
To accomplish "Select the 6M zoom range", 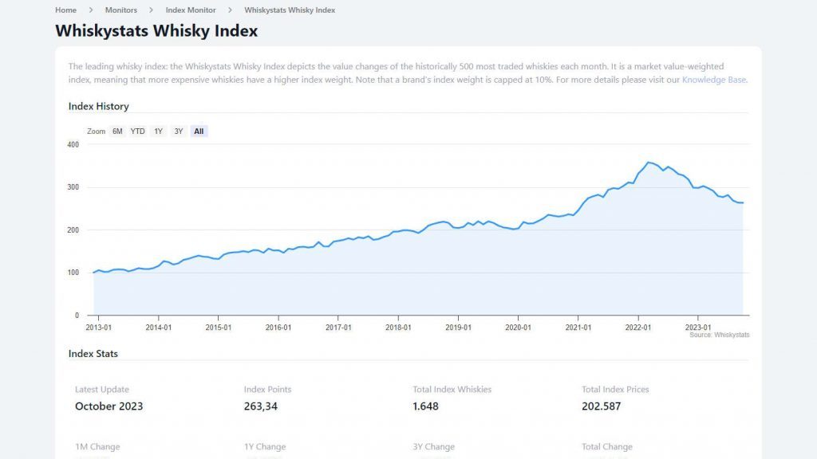I will (116, 131).
